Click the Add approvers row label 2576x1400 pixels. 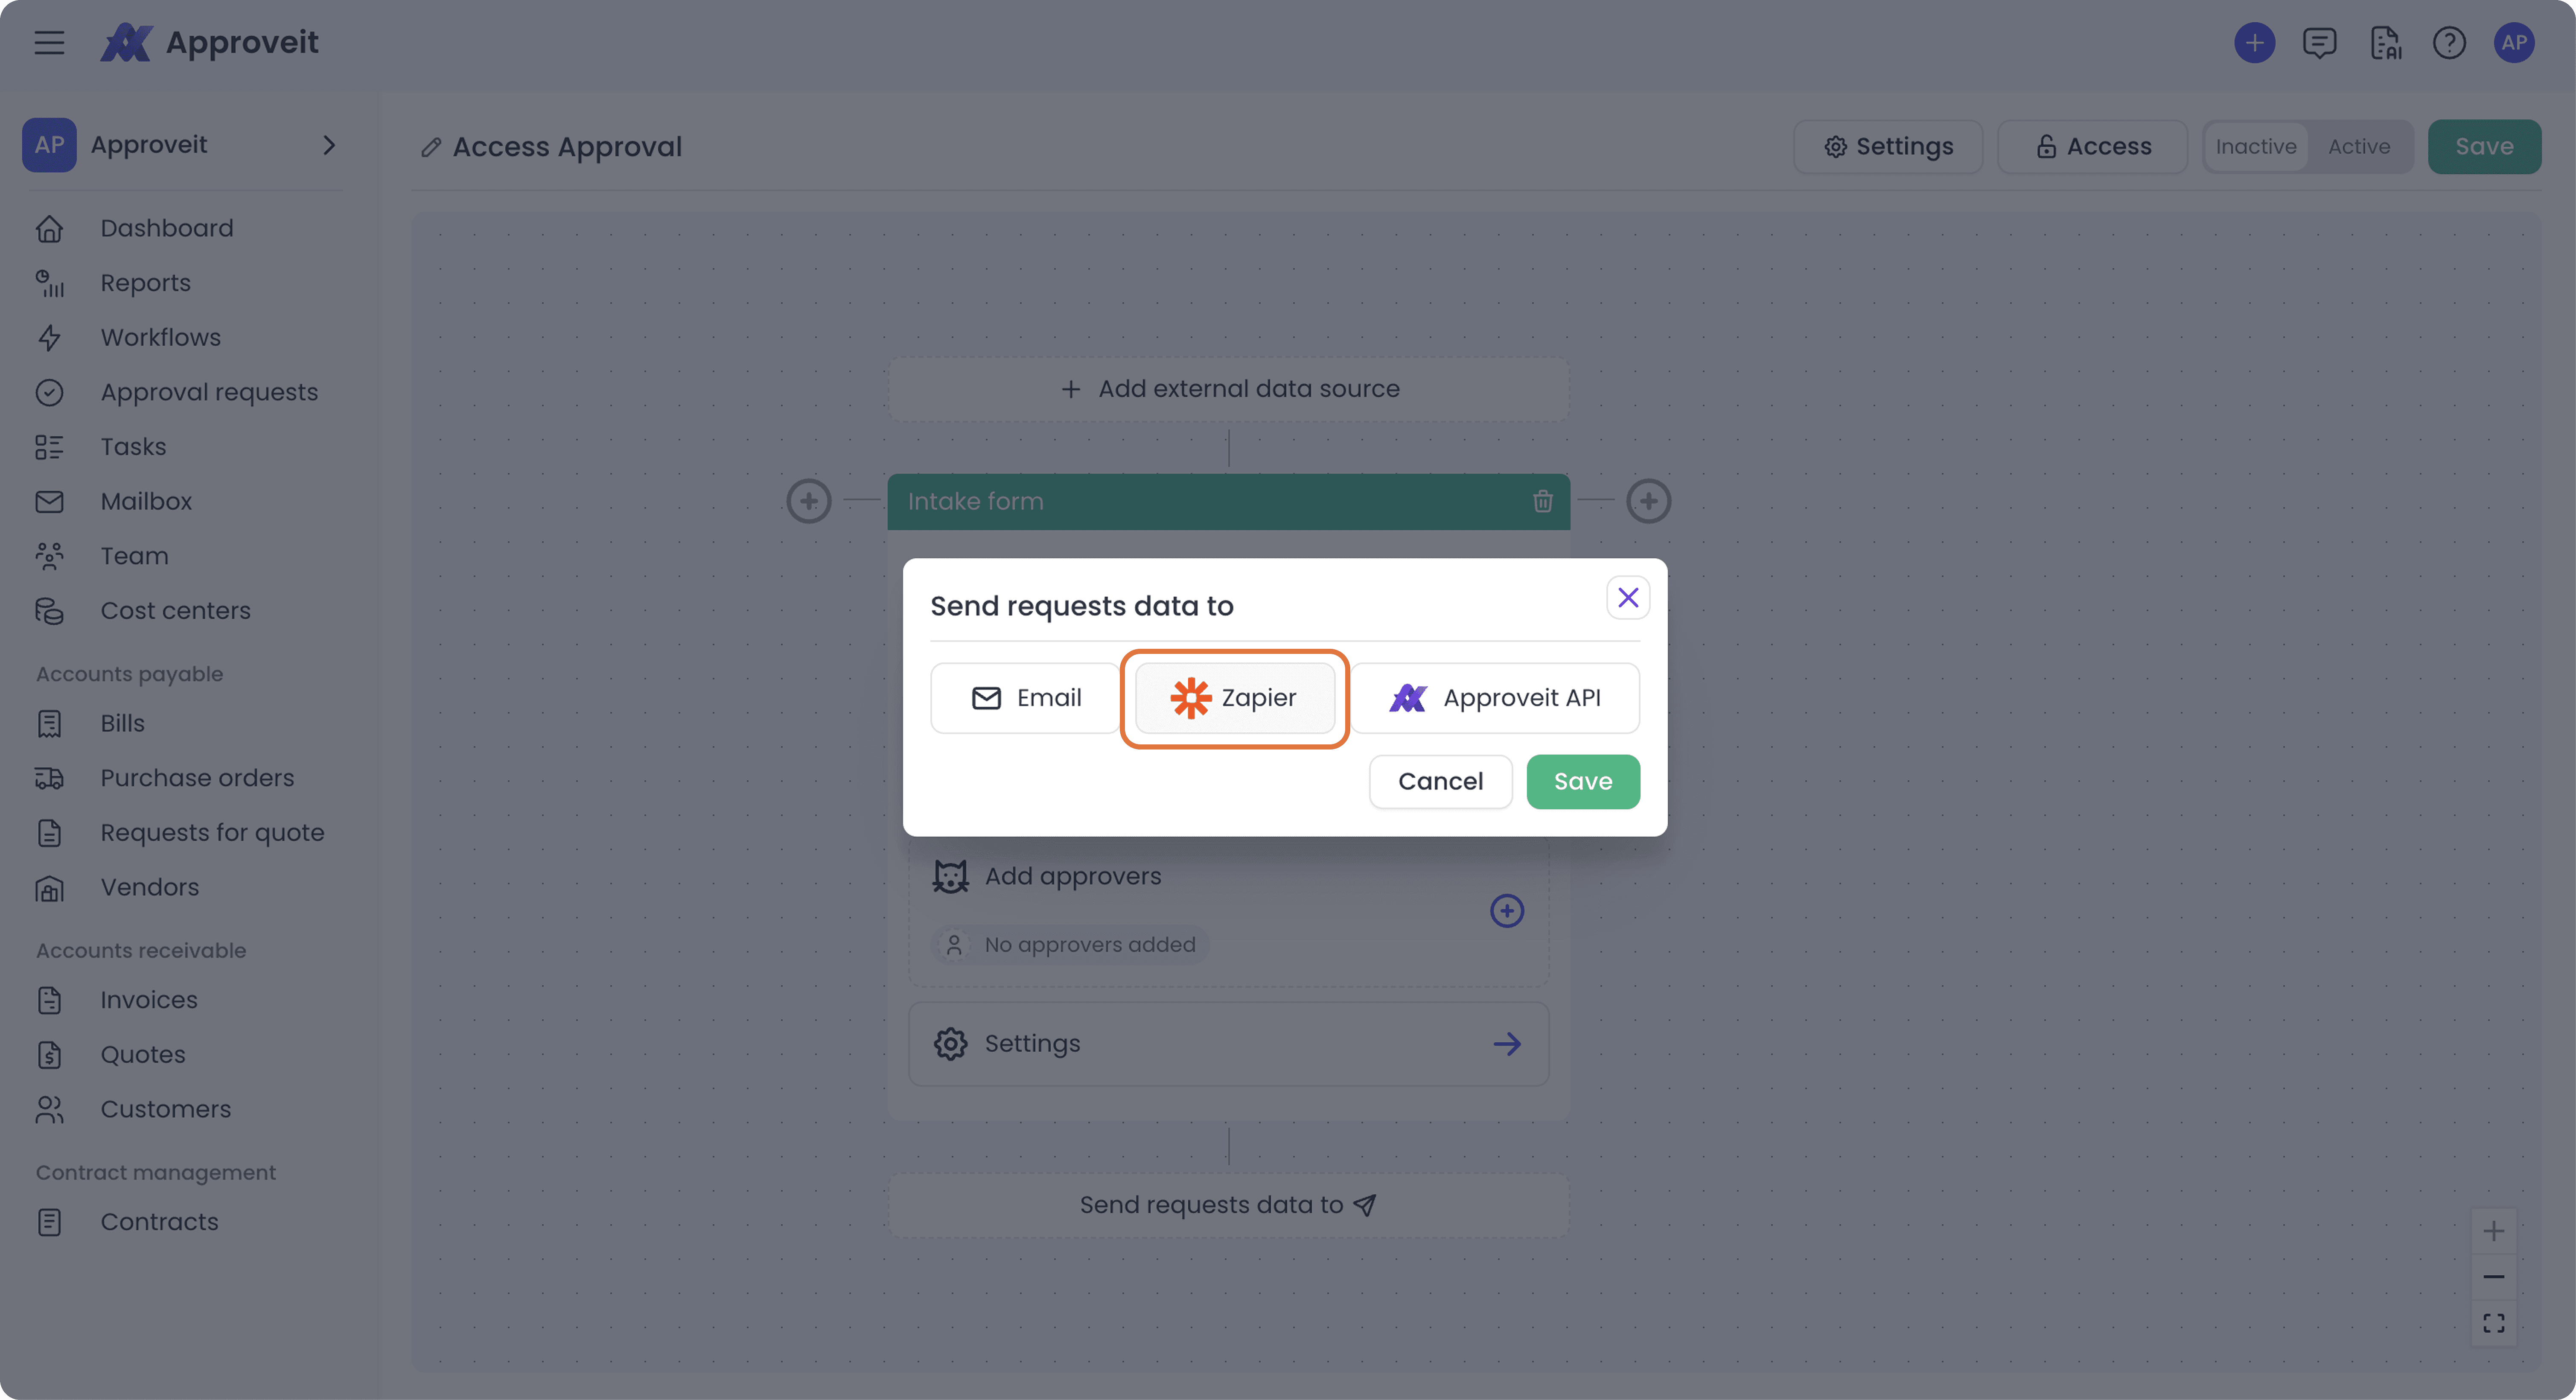coord(1073,876)
